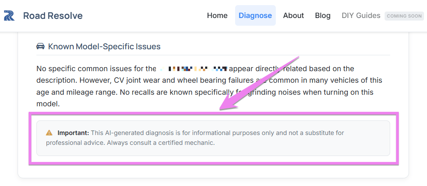427x186 pixels.
Task: Click the bold Important label
Action: [x=73, y=133]
